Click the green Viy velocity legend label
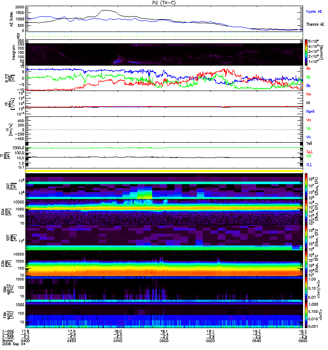Viewport: 328px width, 350px height. click(x=309, y=128)
